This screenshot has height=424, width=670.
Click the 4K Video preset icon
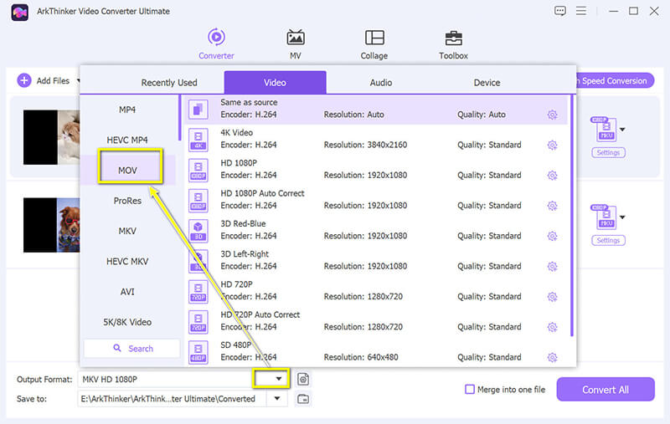(198, 140)
